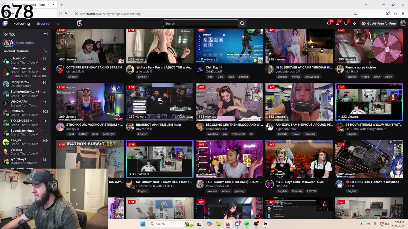
Task: Sort the Followed Channels list
Action: click(45, 51)
